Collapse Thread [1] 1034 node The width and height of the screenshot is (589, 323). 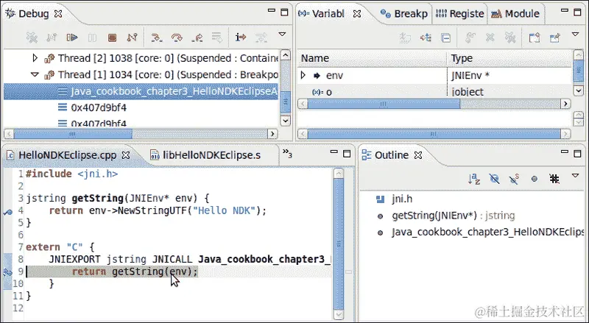(x=35, y=75)
